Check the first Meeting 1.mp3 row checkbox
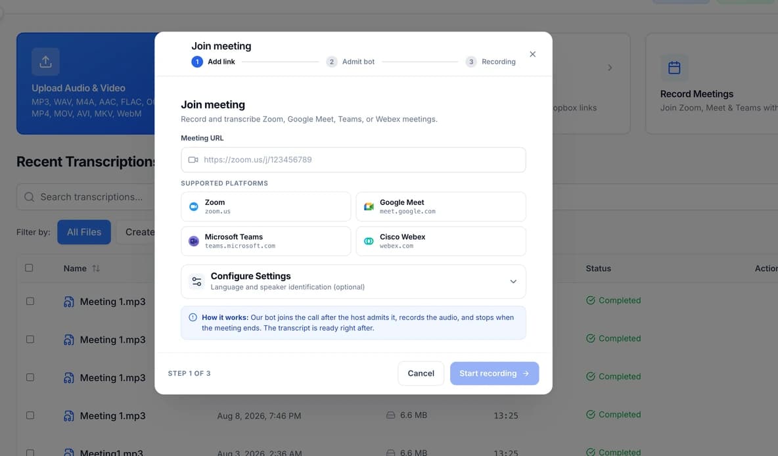Screen dimensions: 778x456 pos(30,301)
